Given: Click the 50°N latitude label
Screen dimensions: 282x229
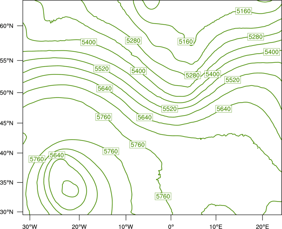Looking at the screenshot, I should [x=7, y=93].
